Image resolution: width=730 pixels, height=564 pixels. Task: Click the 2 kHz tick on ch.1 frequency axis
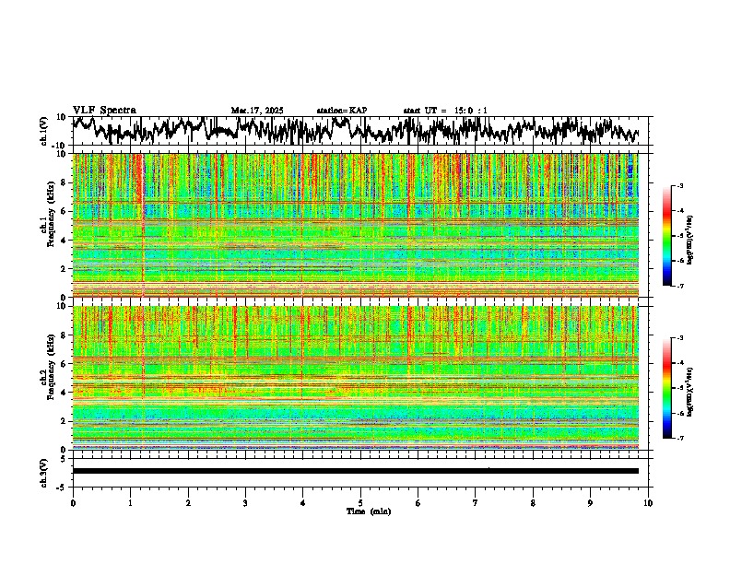point(64,268)
